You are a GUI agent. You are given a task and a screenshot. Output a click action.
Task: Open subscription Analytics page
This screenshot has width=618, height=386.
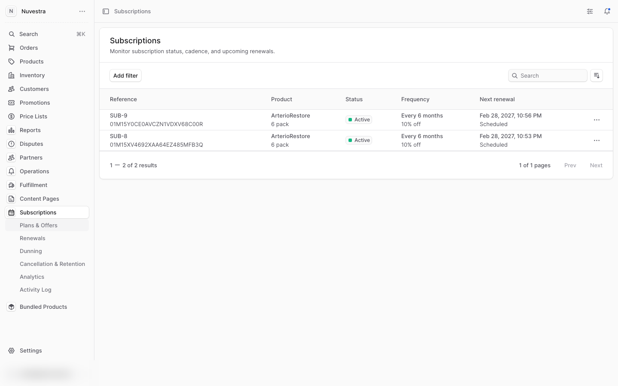tap(47, 277)
